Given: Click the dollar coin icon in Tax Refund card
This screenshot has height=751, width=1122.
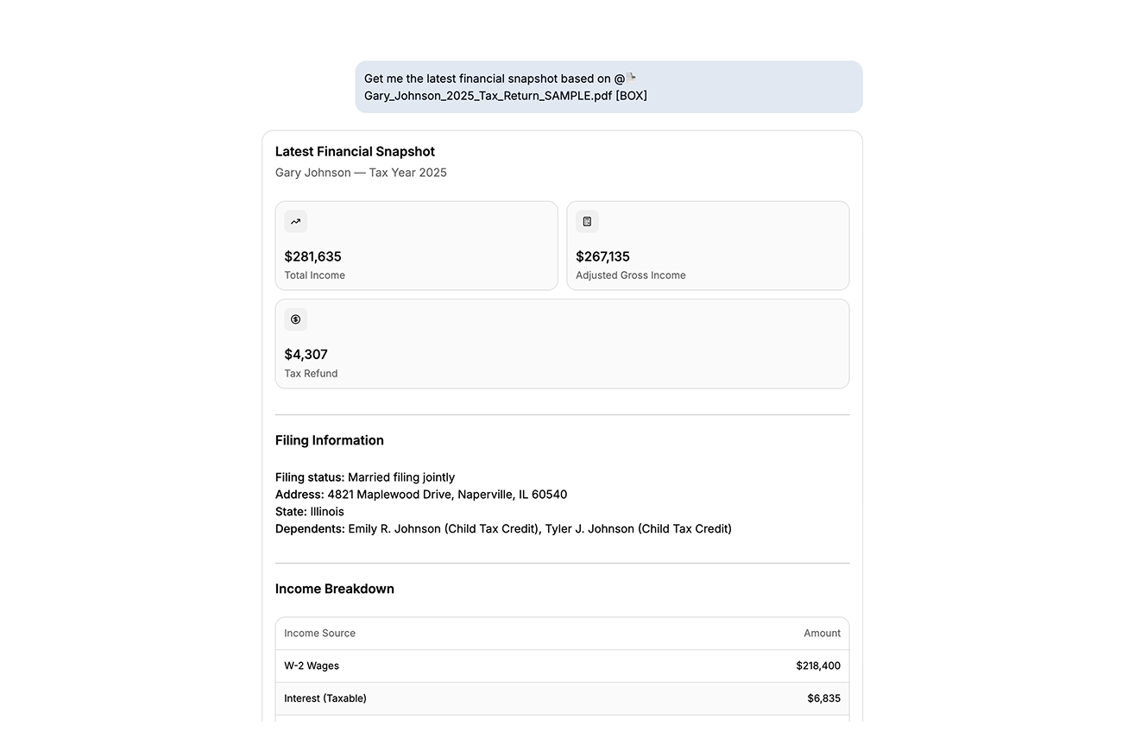Looking at the screenshot, I should 295,319.
